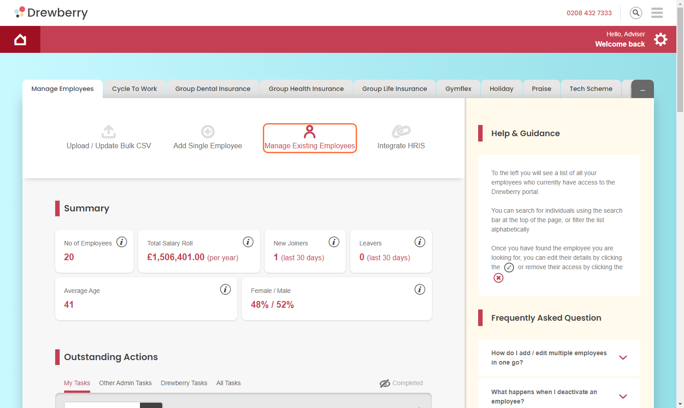Viewport: 684px width, 408px height.
Task: Click the Drewberry logo
Action: coord(51,13)
